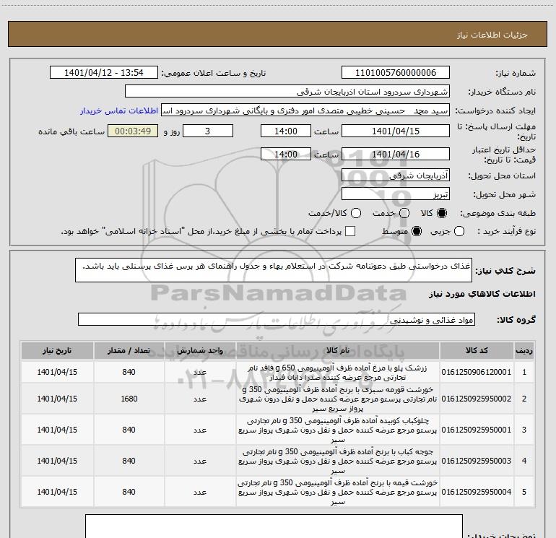Click the quantity 1680 cell
Viewport: 556px width, 538px height.
point(129,399)
